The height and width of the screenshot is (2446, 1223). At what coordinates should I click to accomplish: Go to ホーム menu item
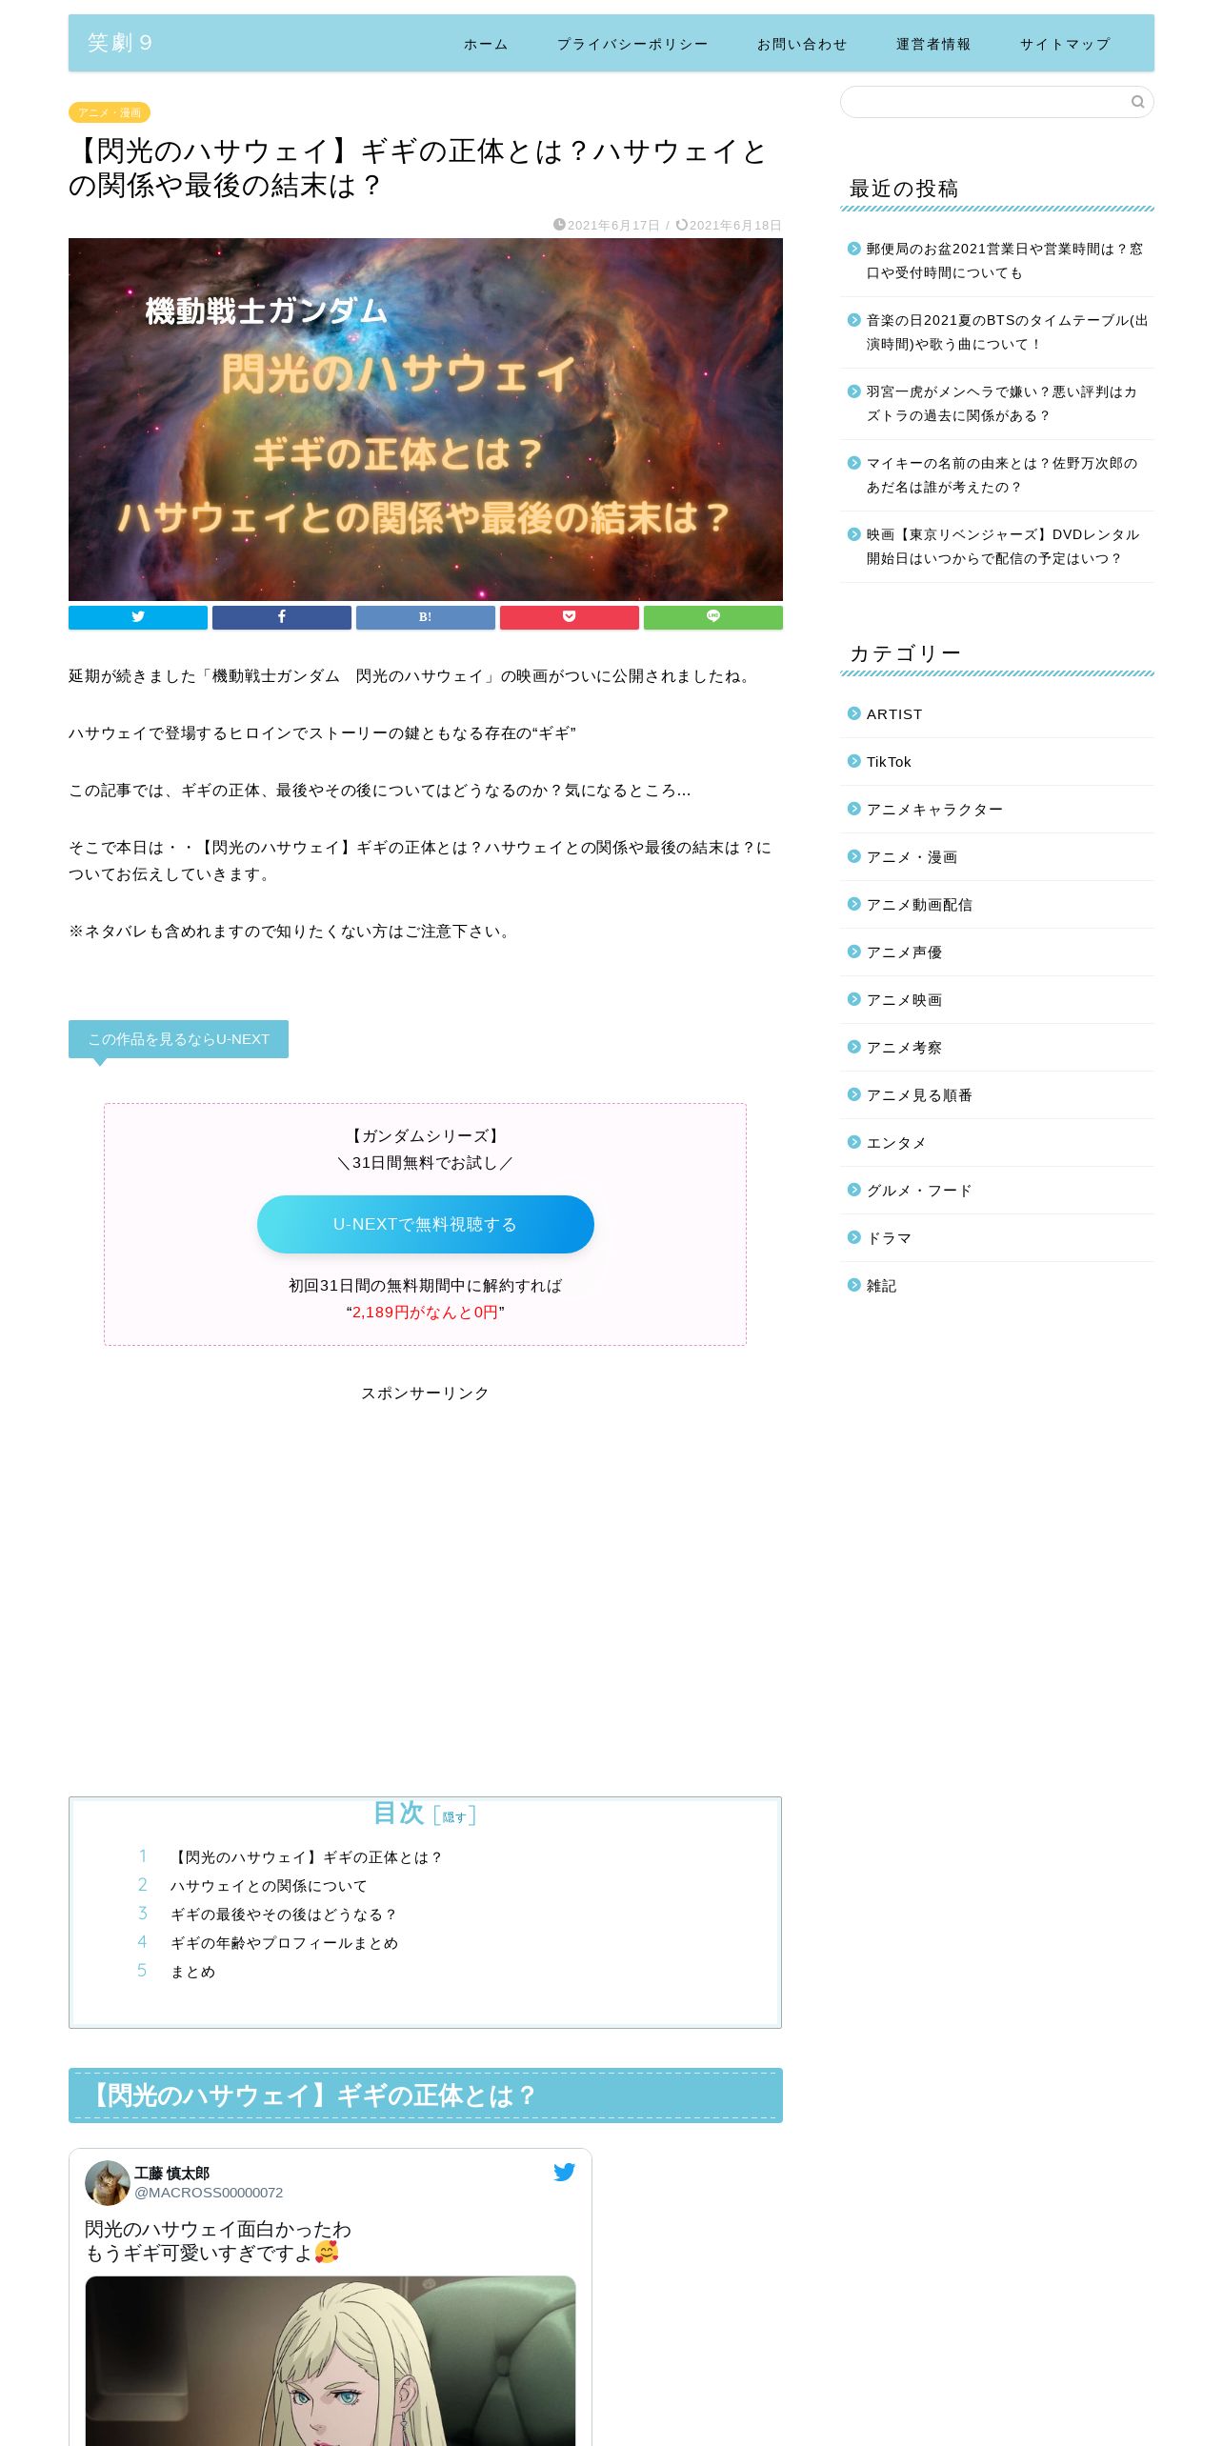click(x=486, y=44)
